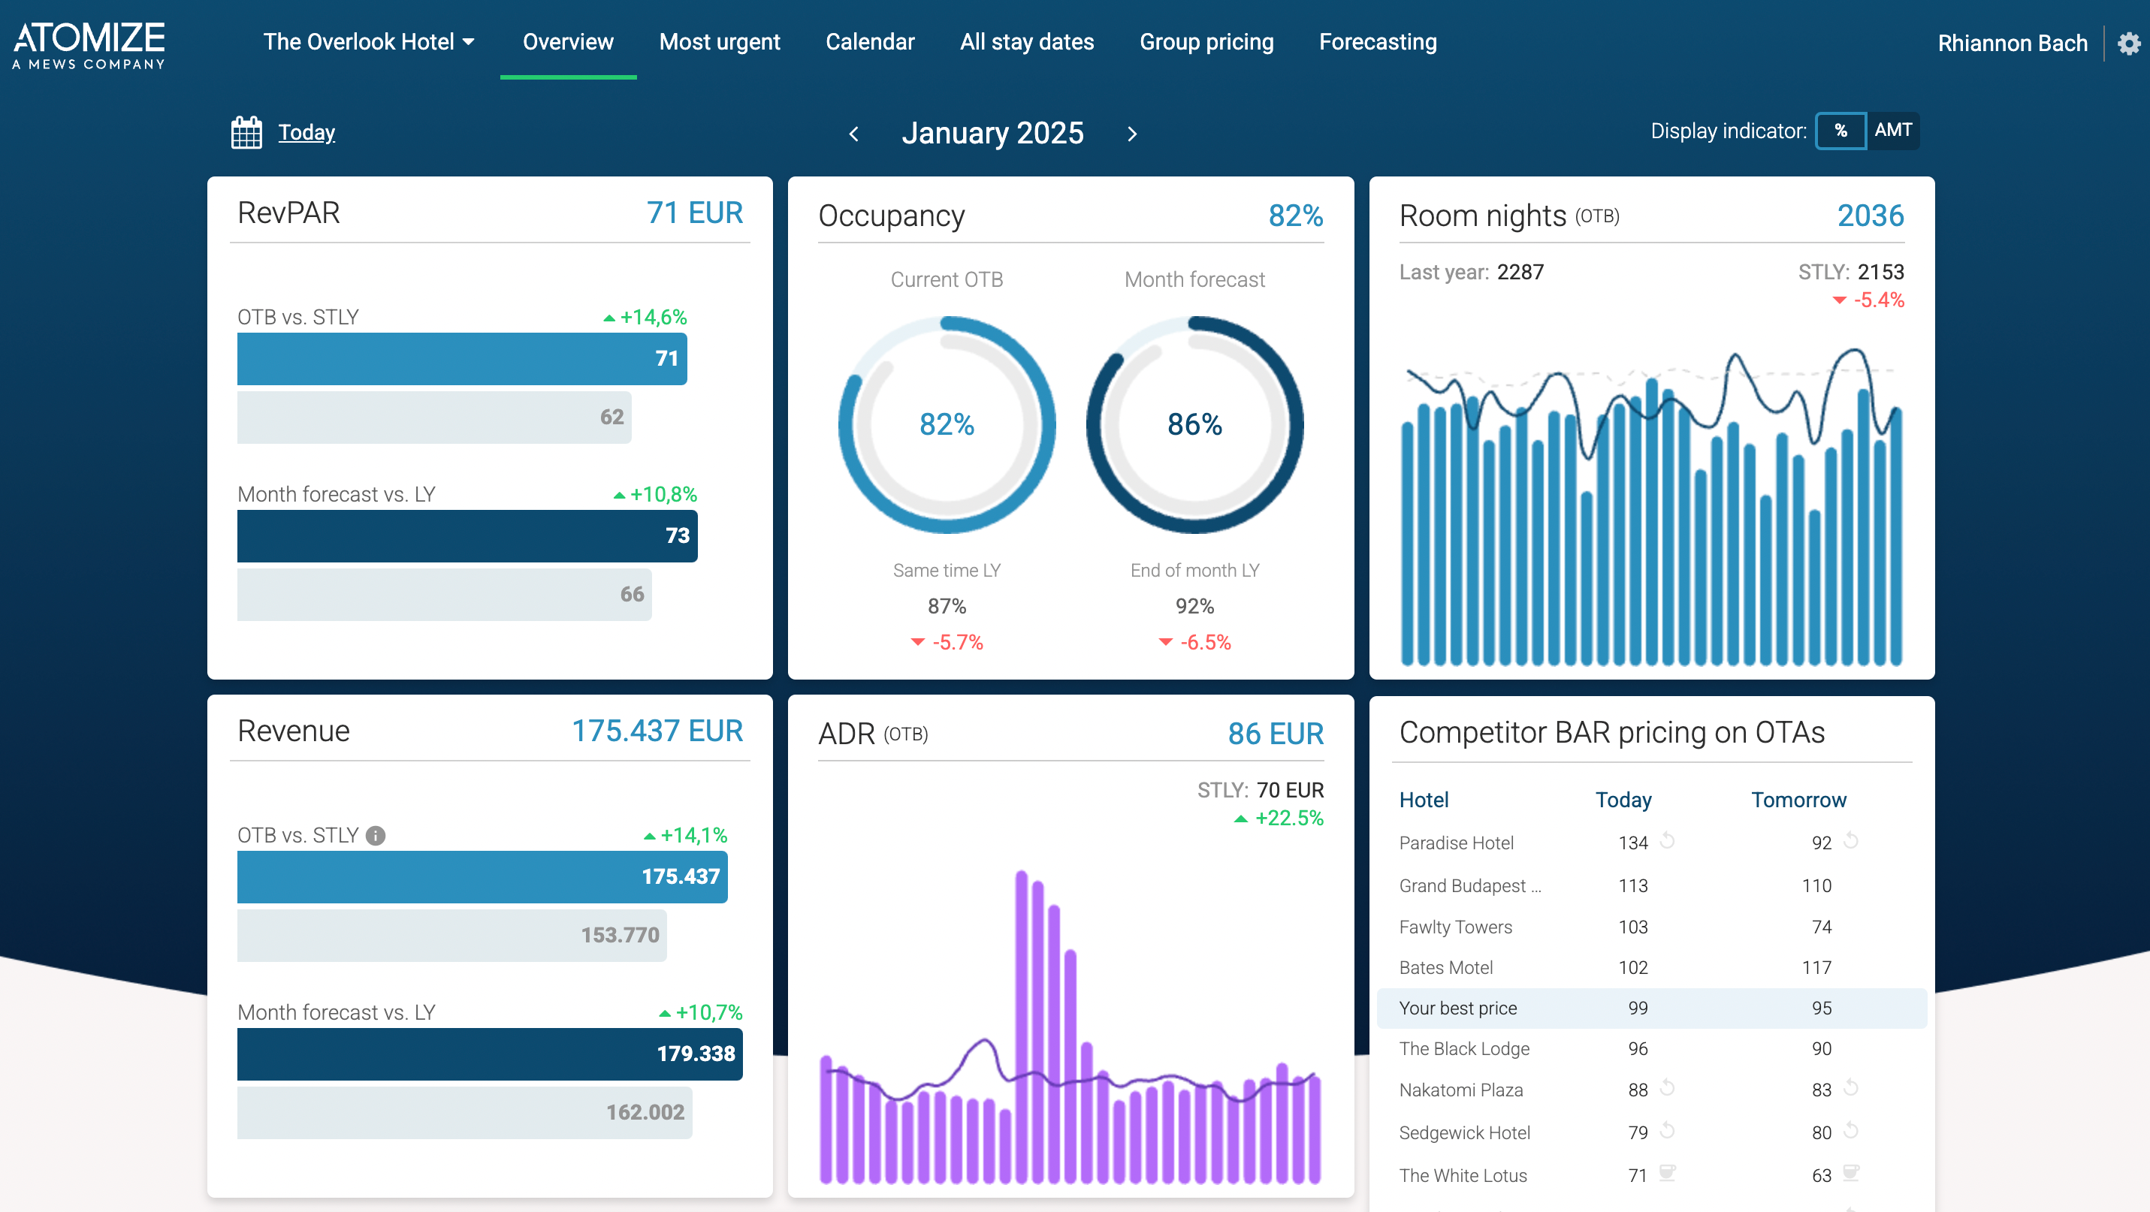Click refundable icon for Nakatomi Plaza tomorrow price

click(x=1850, y=1087)
